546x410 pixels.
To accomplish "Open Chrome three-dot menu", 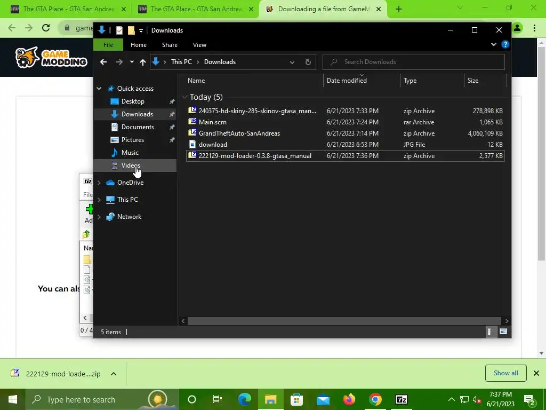I will pyautogui.click(x=534, y=28).
